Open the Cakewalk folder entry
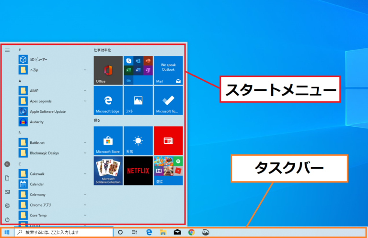This screenshot has width=368, height=238. click(53, 173)
